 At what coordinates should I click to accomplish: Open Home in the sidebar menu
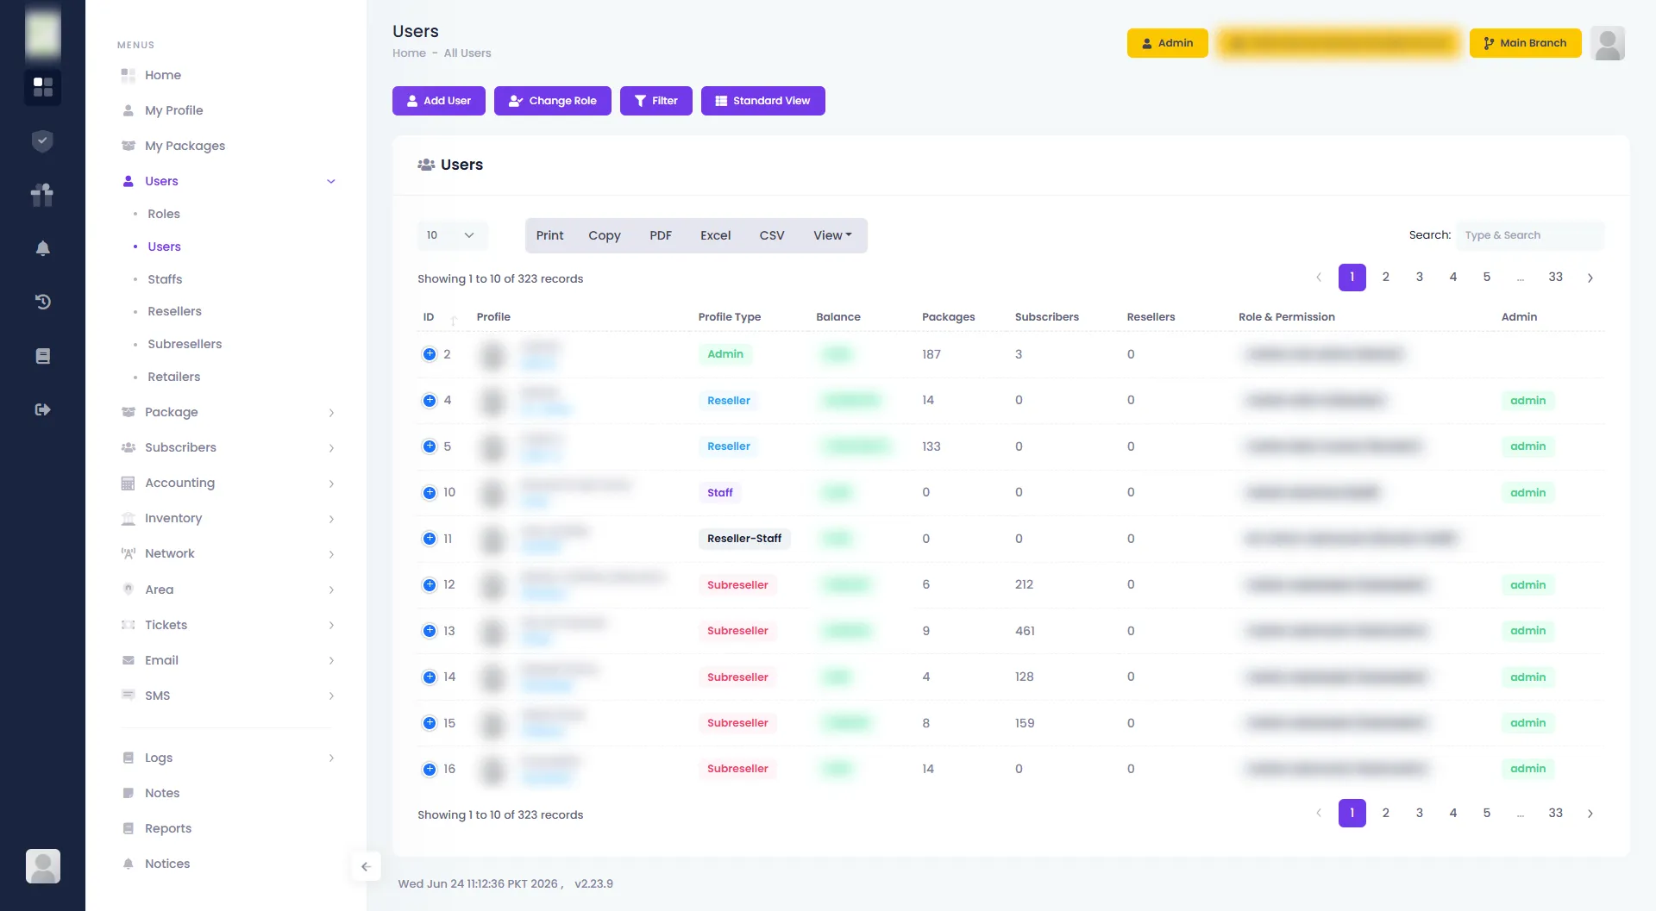(x=163, y=75)
